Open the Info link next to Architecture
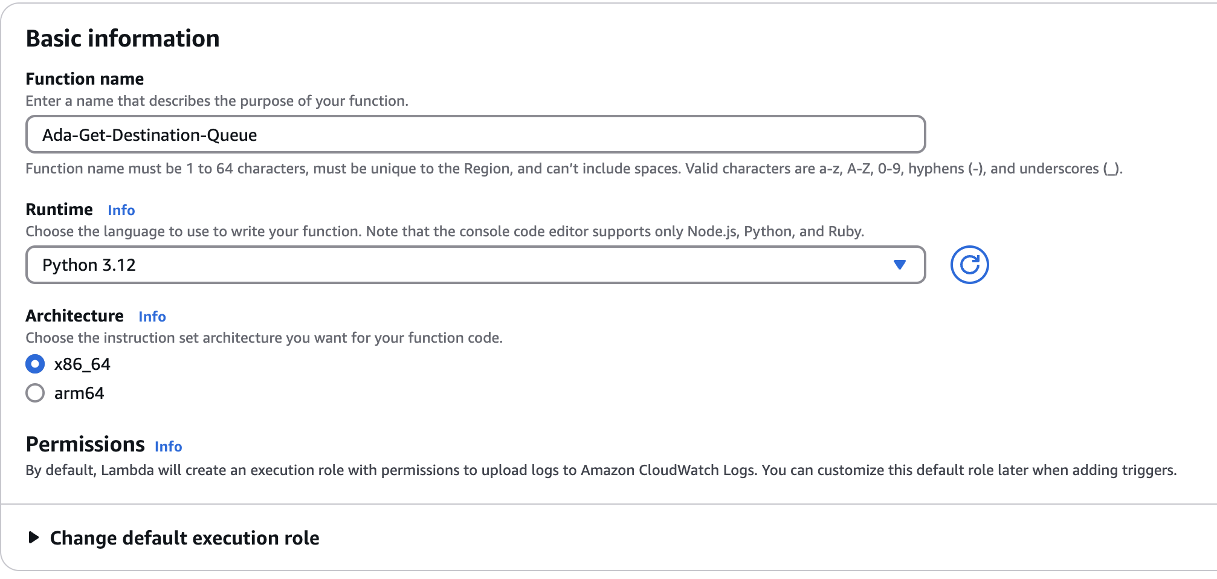Image resolution: width=1217 pixels, height=579 pixels. click(152, 317)
